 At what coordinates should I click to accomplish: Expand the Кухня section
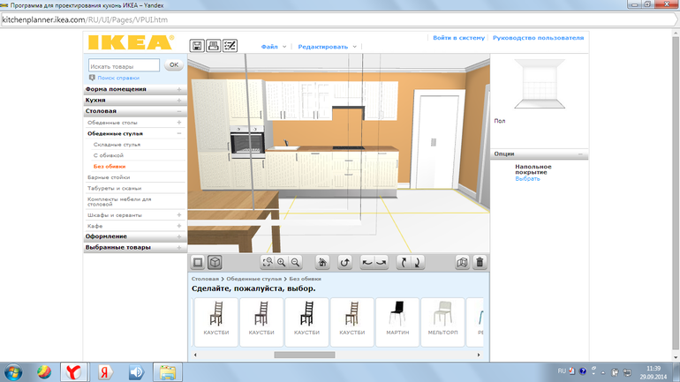click(179, 101)
